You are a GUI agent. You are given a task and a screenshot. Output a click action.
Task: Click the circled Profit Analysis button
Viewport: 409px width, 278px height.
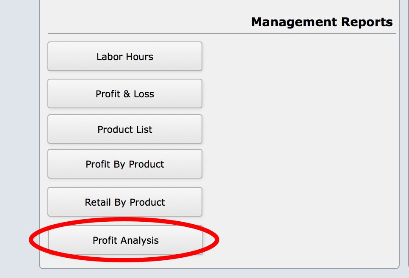125,240
